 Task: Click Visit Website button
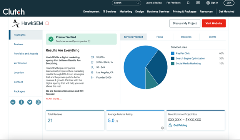pyautogui.click(x=214, y=23)
